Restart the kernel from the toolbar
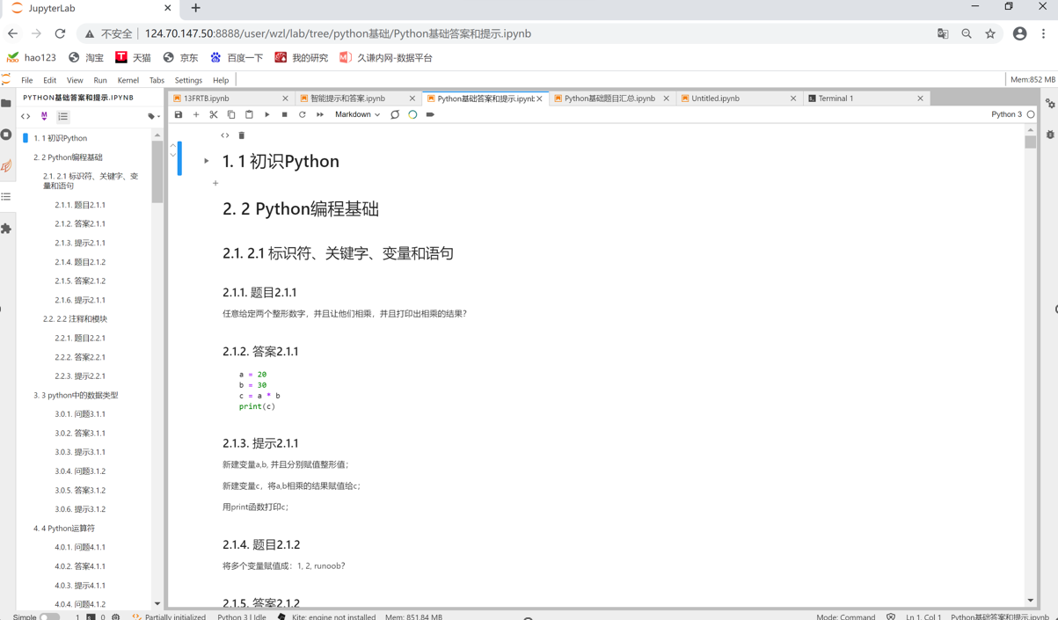Image resolution: width=1058 pixels, height=620 pixels. [x=303, y=114]
